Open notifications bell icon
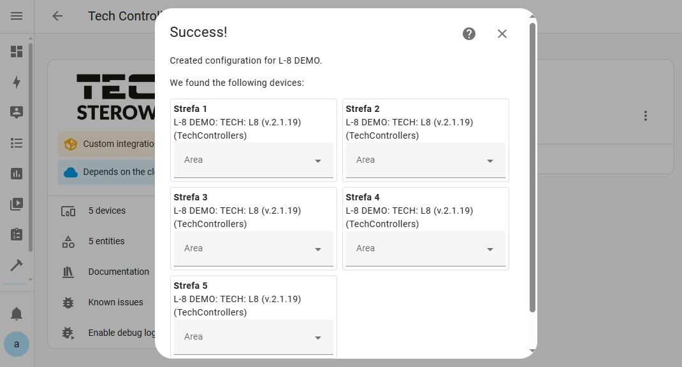Viewport: 682px width, 367px height. click(17, 313)
